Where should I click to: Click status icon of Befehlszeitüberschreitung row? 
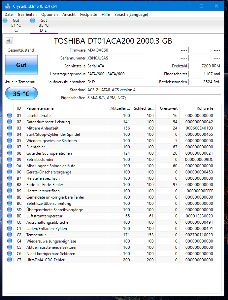(x=10, y=204)
